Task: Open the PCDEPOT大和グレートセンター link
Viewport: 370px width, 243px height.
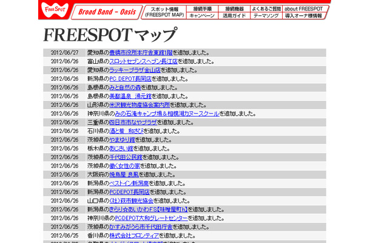Action: coord(151,218)
